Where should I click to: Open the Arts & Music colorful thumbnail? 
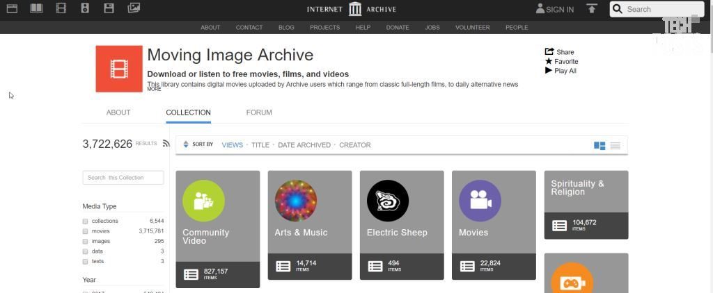296,201
